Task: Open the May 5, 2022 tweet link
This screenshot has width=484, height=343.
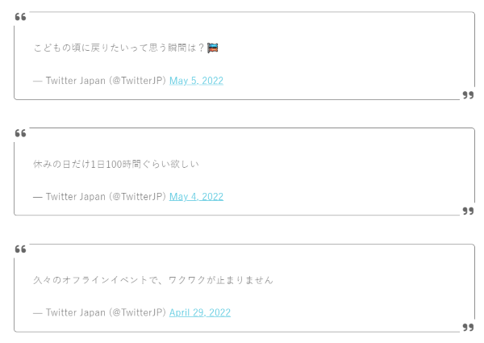Action: point(196,81)
